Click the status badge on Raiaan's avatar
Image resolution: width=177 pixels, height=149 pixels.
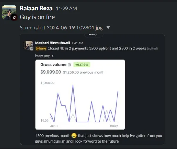[x=14, y=17]
